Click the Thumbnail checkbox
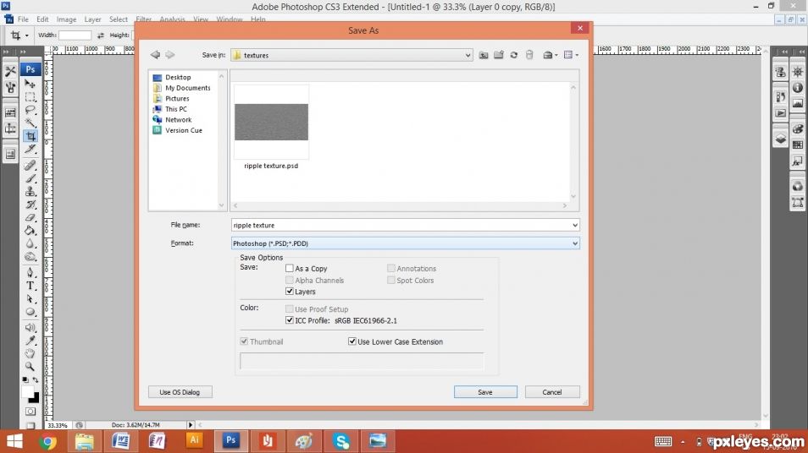This screenshot has height=453, width=808. tap(244, 341)
